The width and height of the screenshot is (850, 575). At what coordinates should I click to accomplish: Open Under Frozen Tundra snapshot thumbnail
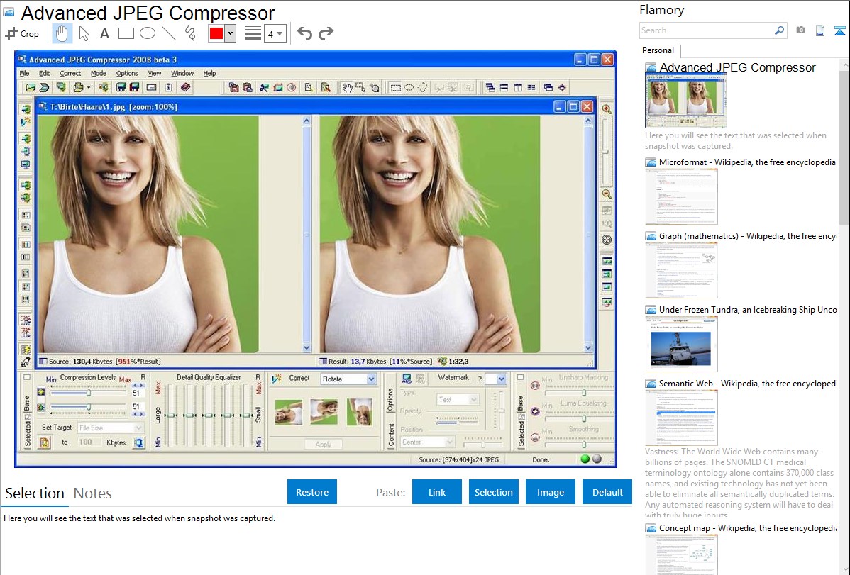[681, 344]
